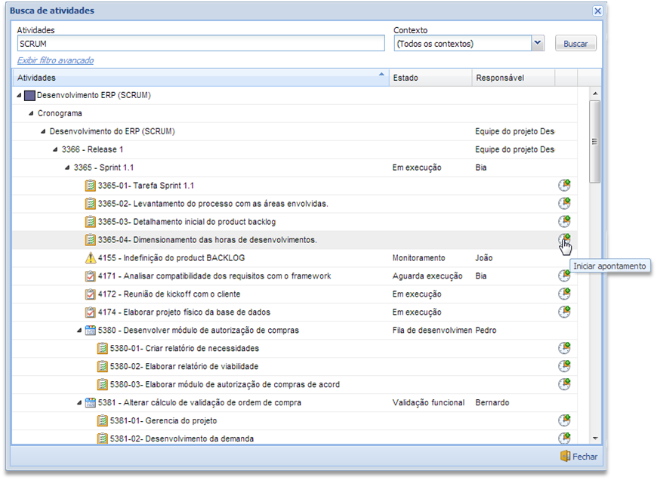Click task icon beside 5380-01 Criar relatório
Image resolution: width=657 pixels, height=480 pixels.
click(102, 348)
